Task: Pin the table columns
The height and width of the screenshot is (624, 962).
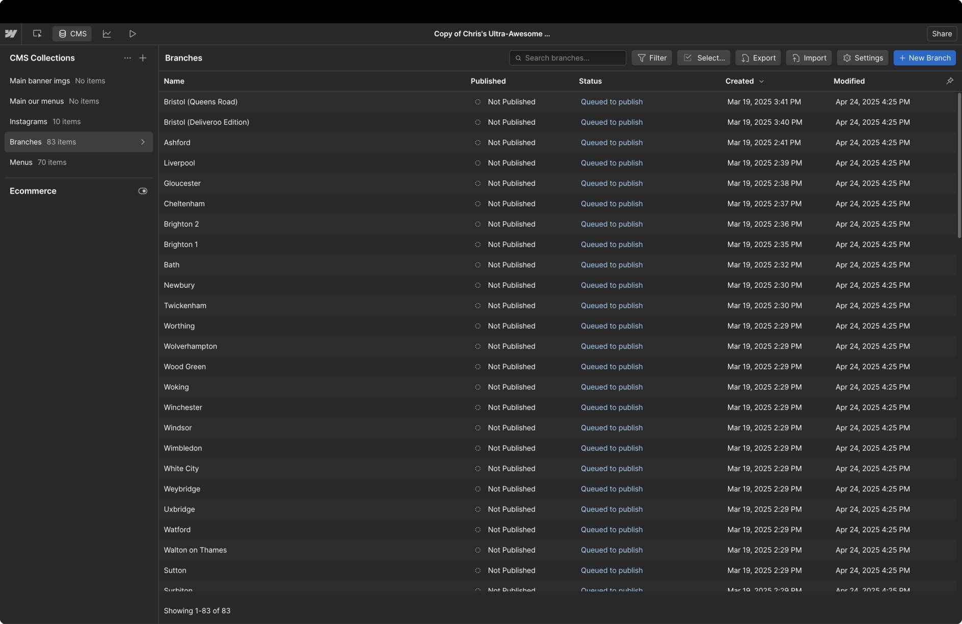Action: pos(950,81)
